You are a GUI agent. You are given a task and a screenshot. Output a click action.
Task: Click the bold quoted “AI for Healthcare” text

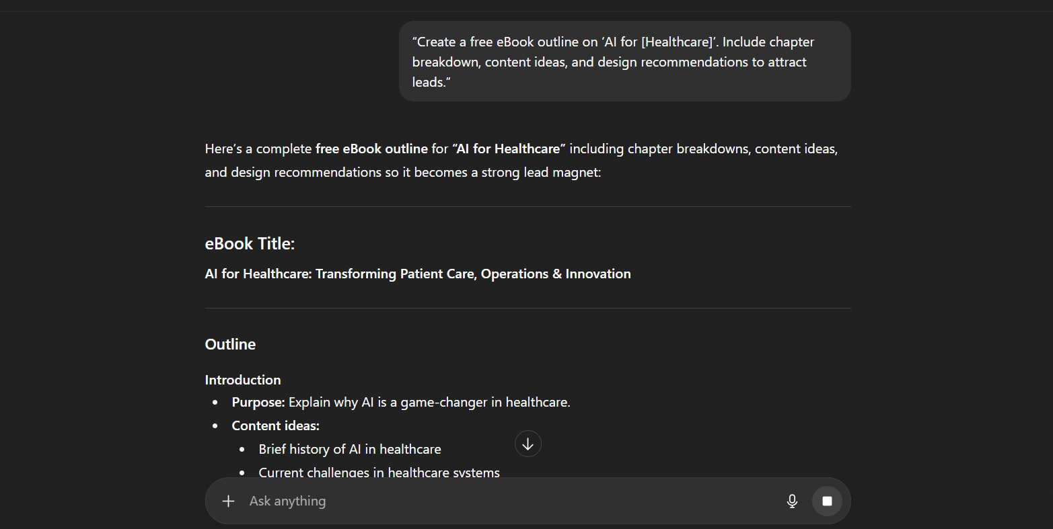click(509, 149)
